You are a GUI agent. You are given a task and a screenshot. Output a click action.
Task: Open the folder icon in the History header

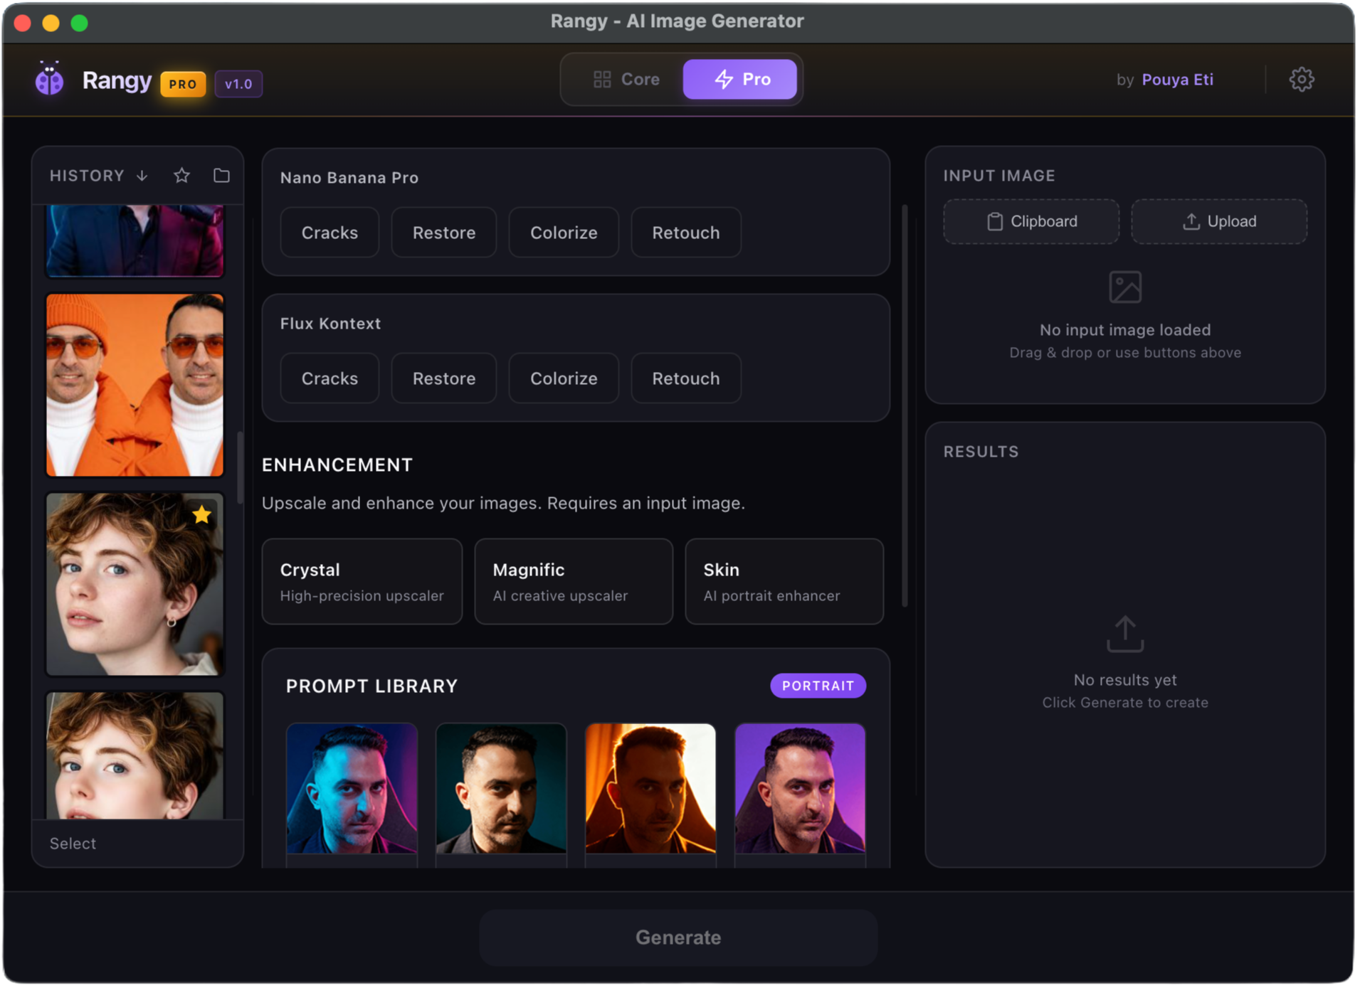(x=221, y=175)
